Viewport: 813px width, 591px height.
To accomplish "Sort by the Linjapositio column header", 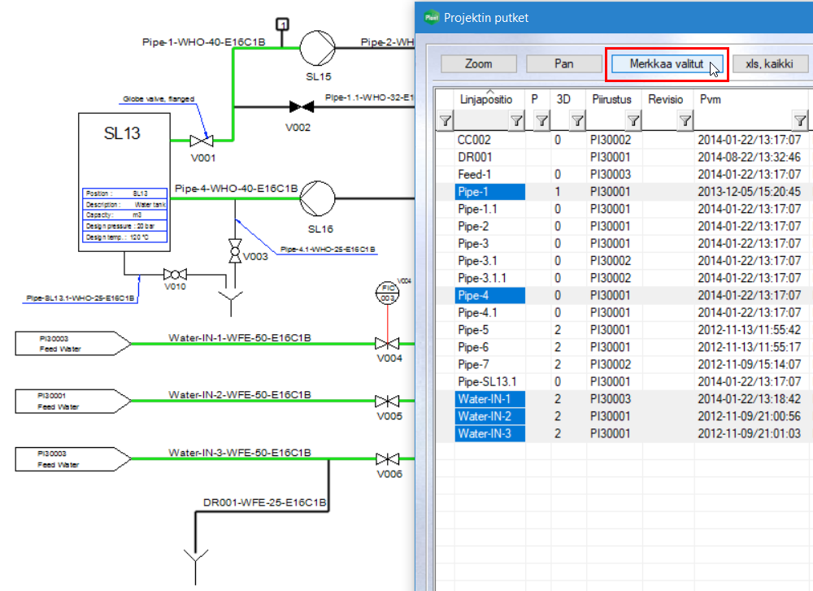I will click(485, 98).
